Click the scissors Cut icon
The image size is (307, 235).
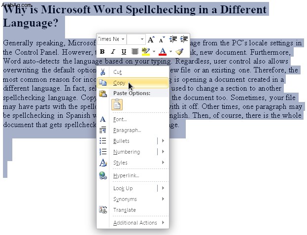pyautogui.click(x=103, y=72)
